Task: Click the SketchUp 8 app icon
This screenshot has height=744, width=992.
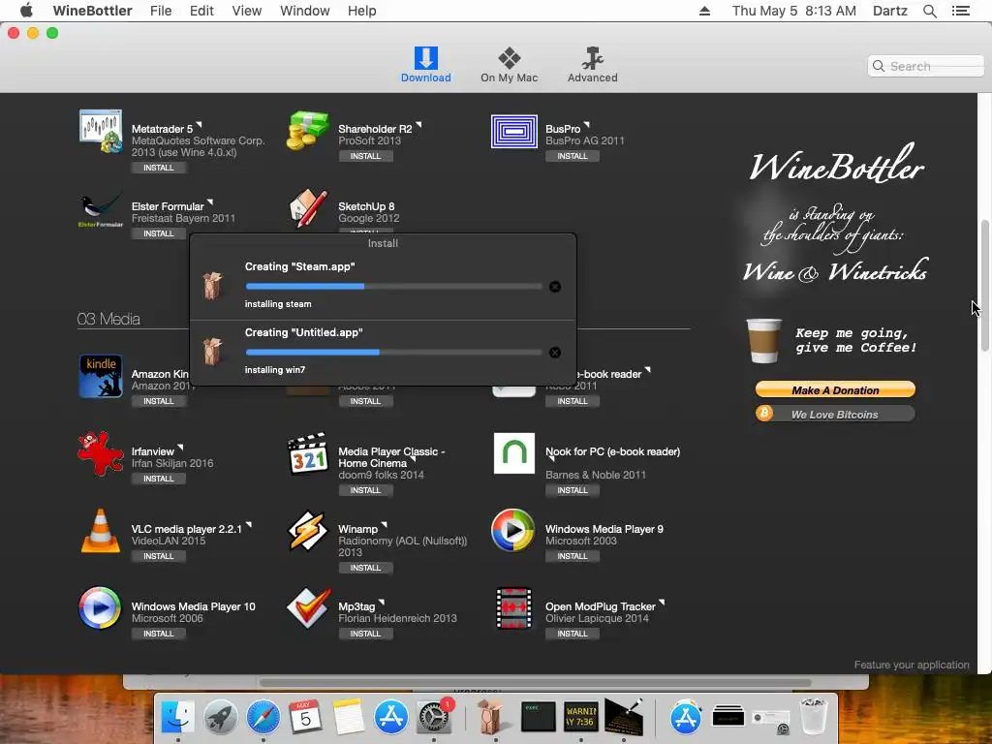Action: 308,208
